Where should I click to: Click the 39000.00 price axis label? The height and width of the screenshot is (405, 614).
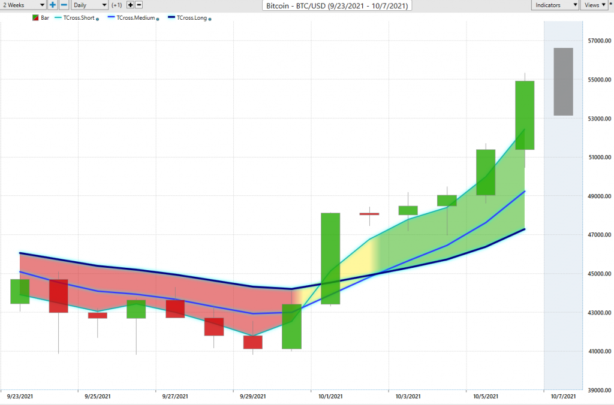pos(599,390)
